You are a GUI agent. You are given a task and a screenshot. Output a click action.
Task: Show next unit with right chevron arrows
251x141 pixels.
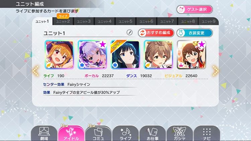click(215, 70)
